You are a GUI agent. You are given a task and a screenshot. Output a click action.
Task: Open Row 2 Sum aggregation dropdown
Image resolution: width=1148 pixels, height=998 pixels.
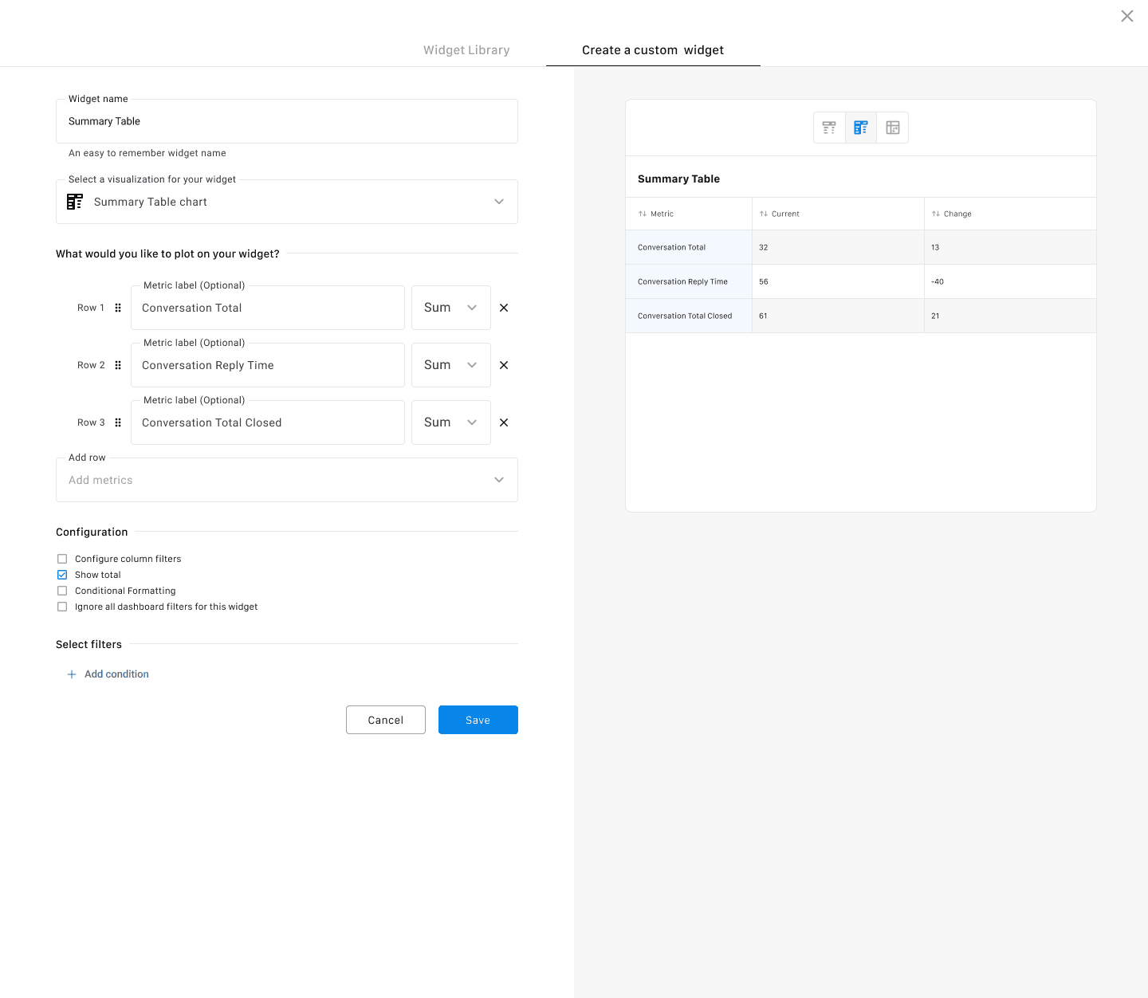click(450, 365)
